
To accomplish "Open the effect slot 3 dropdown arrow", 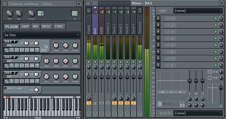I will coord(158,32).
